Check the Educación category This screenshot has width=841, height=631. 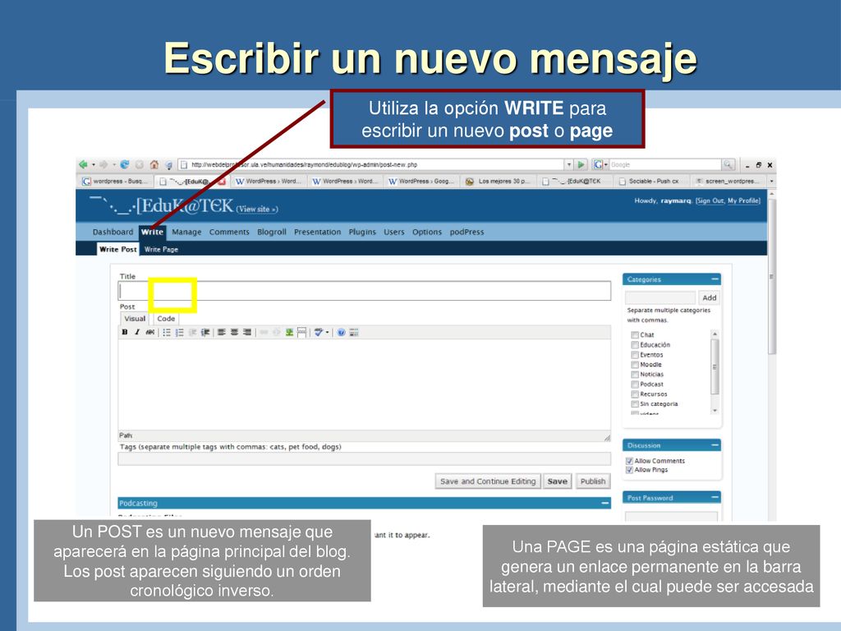point(635,345)
